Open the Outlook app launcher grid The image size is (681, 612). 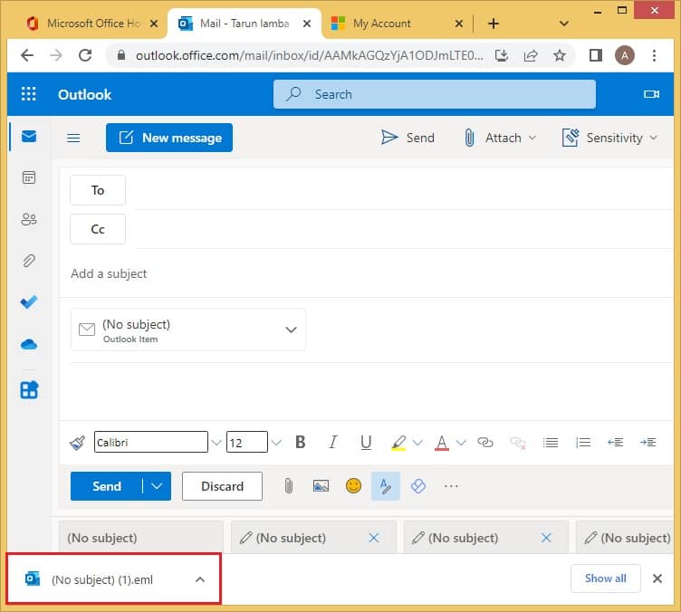coord(29,94)
